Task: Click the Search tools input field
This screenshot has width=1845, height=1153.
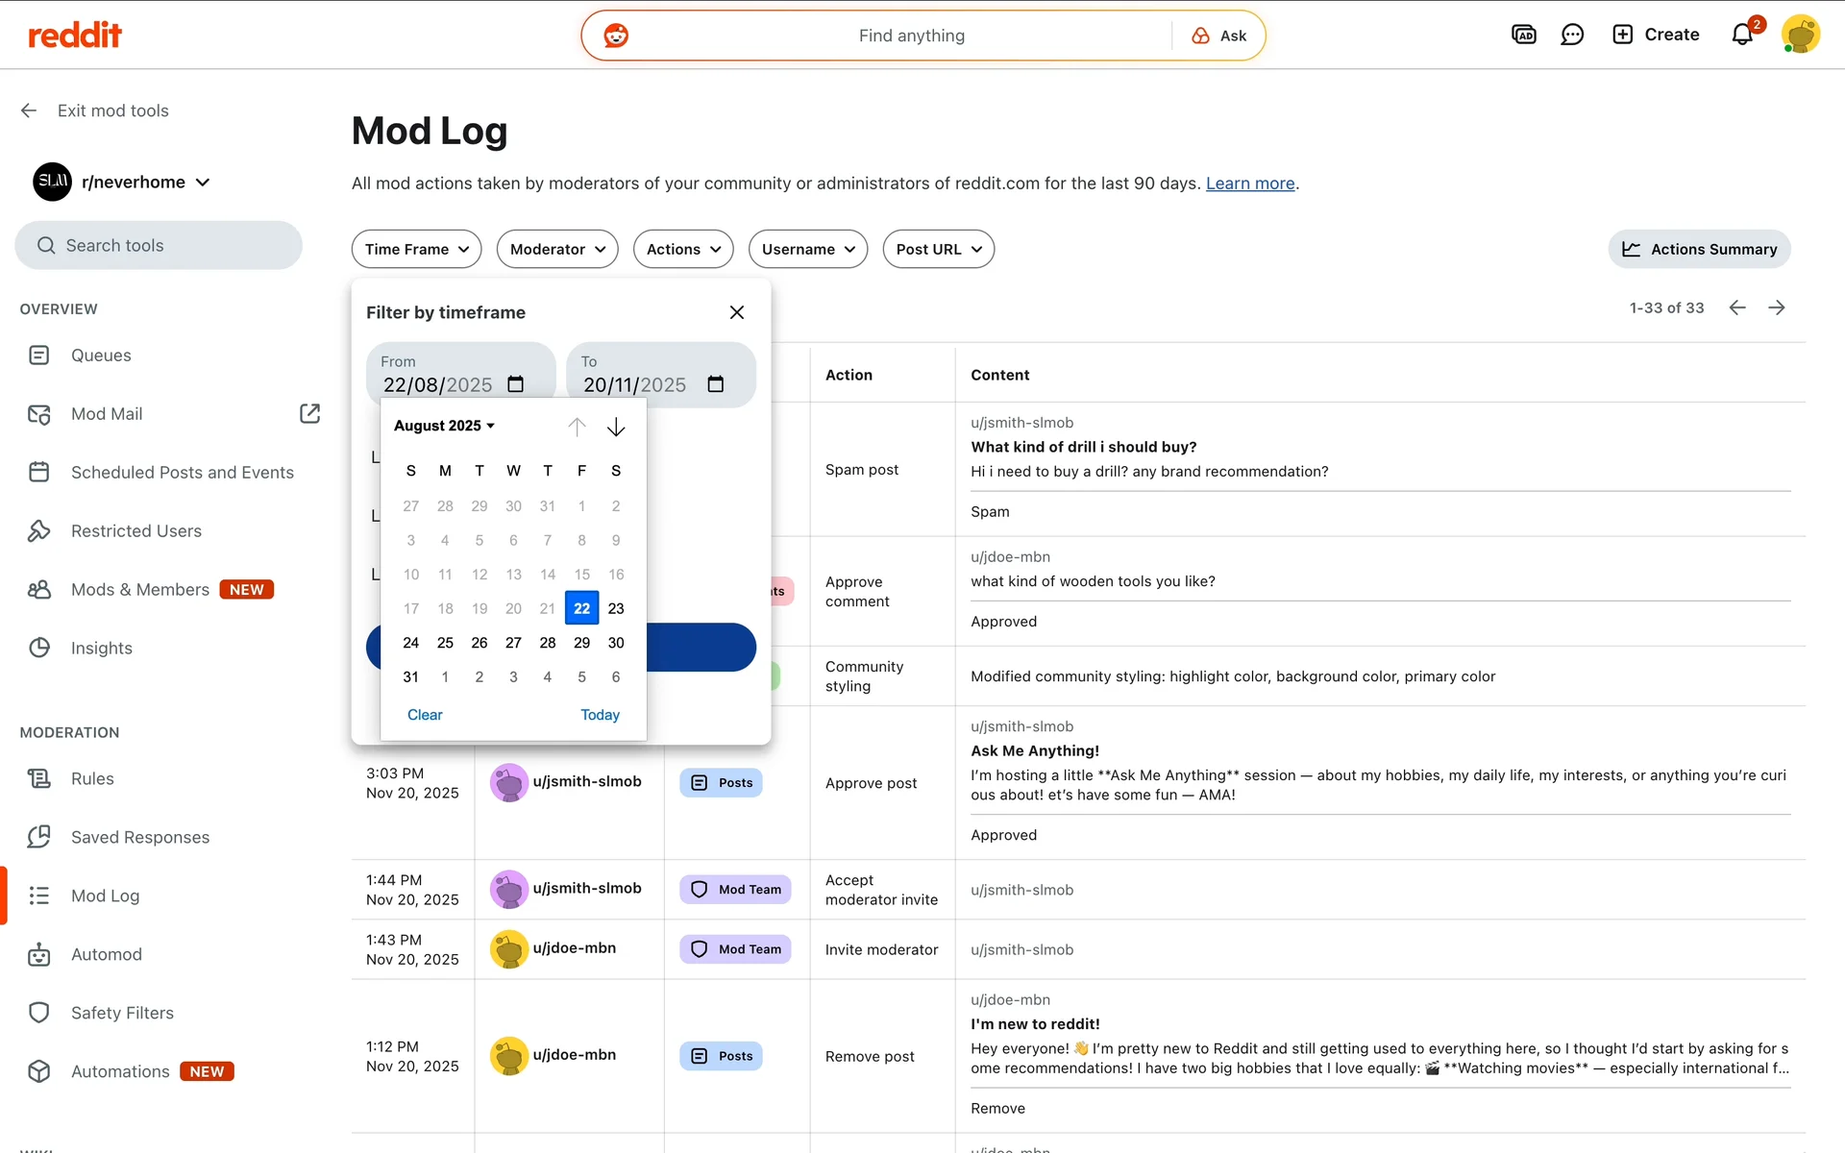Action: click(x=159, y=245)
